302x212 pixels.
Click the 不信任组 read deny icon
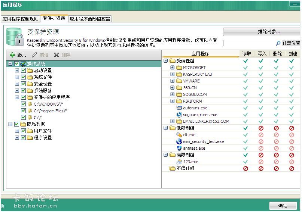click(x=245, y=168)
